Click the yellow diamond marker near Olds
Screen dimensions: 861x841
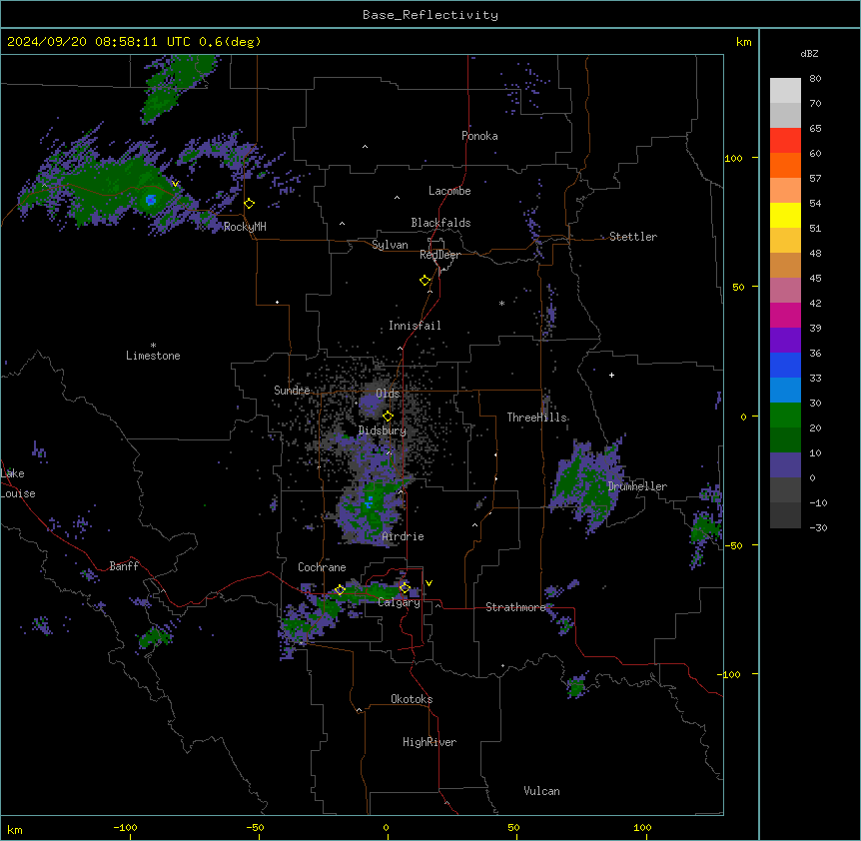coord(388,417)
